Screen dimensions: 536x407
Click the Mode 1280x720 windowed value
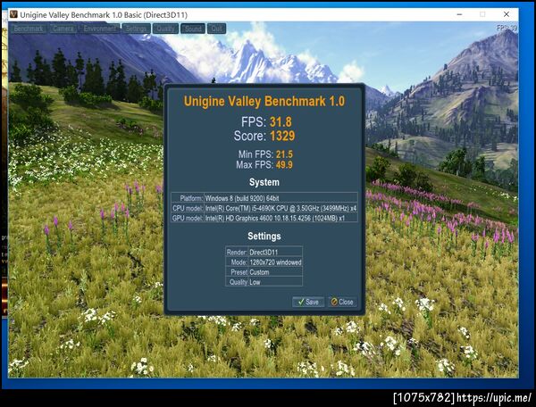tap(275, 262)
